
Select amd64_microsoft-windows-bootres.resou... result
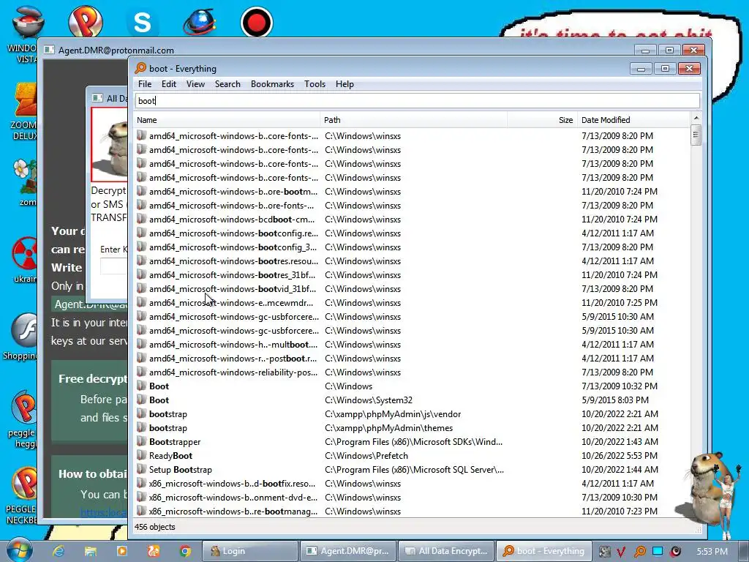click(233, 261)
